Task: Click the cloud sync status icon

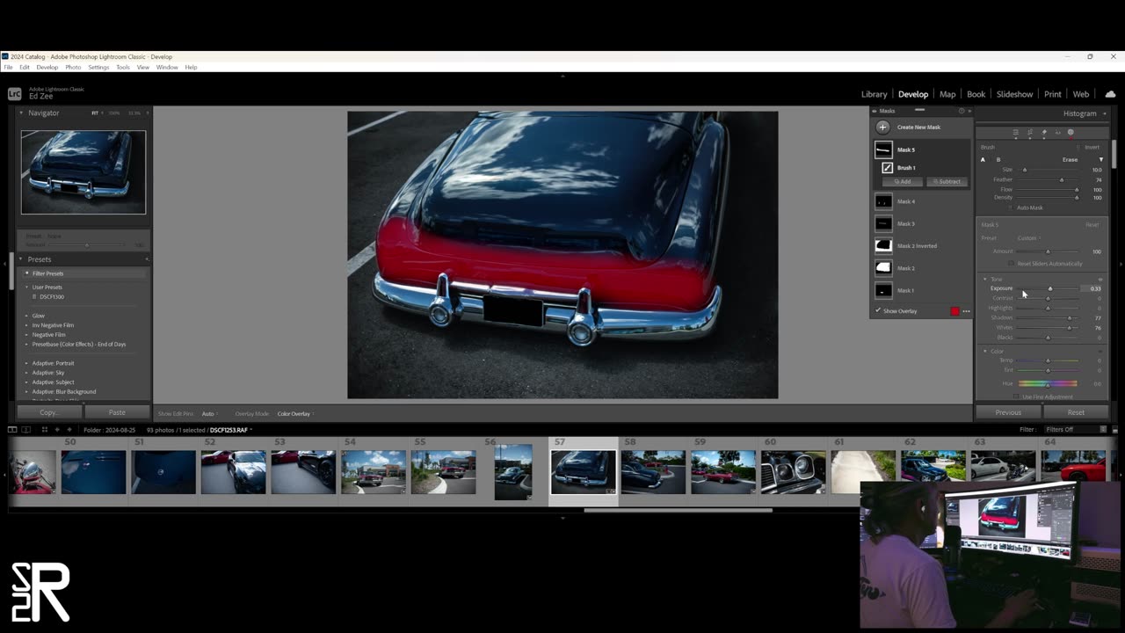Action: 1110,94
